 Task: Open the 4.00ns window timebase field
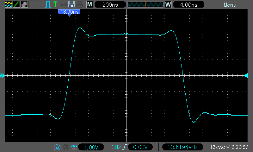coord(188,4)
